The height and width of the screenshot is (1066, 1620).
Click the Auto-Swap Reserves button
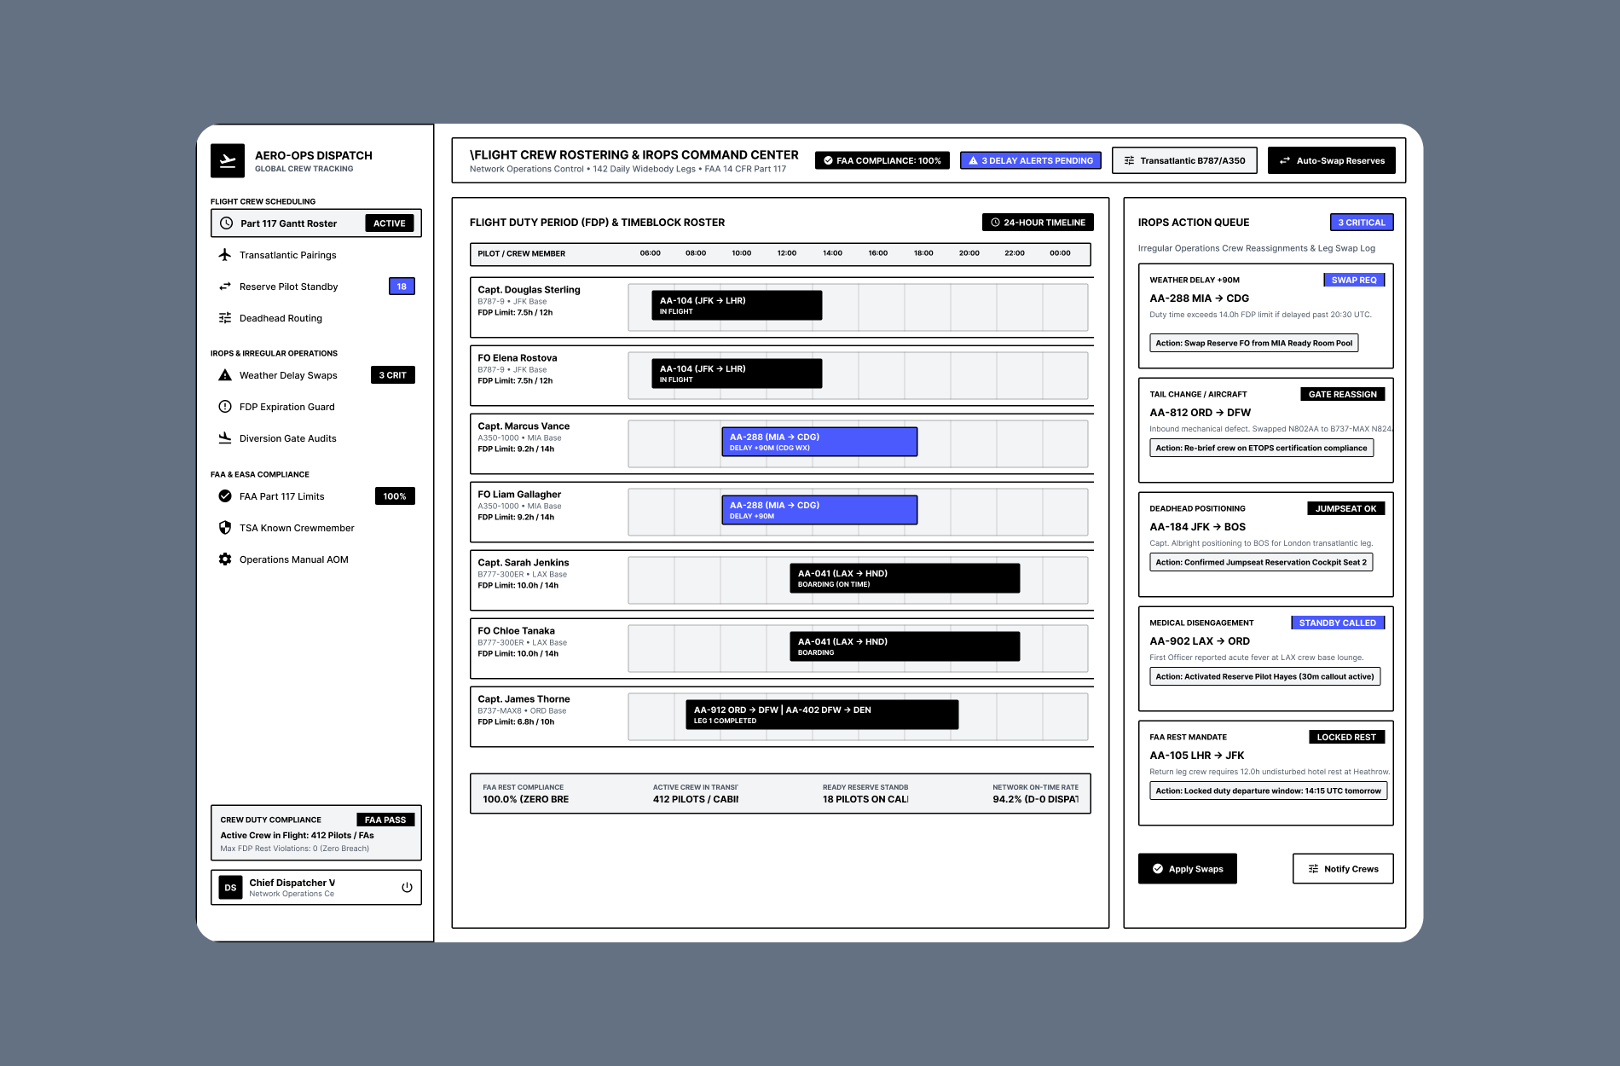(1332, 160)
